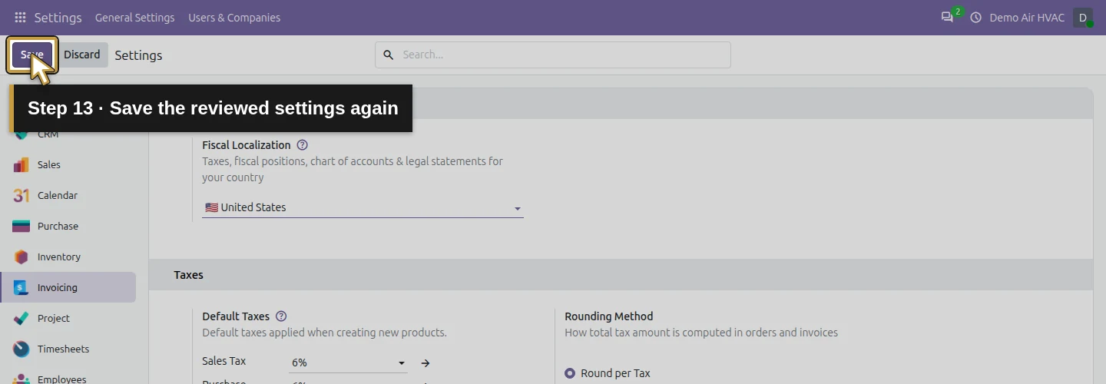Viewport: 1106px width, 384px height.
Task: Switch to the Calendar settings tab
Action: (x=68, y=195)
